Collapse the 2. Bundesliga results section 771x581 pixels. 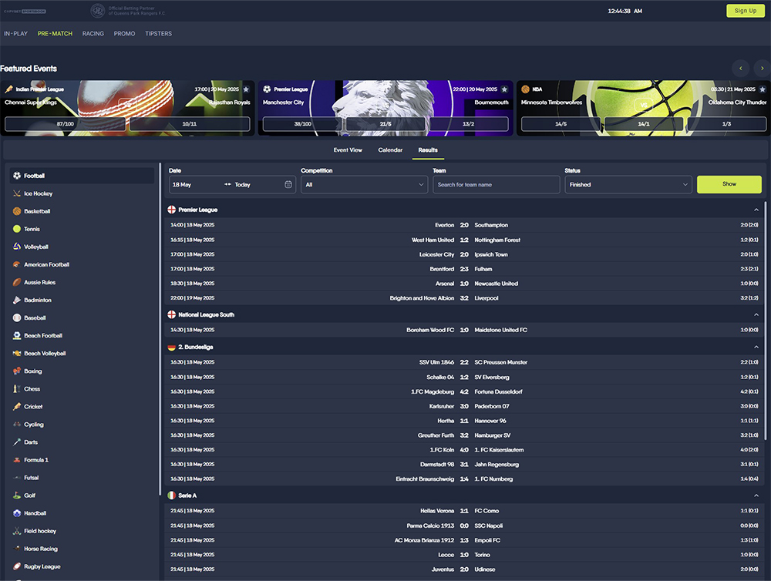click(x=756, y=347)
